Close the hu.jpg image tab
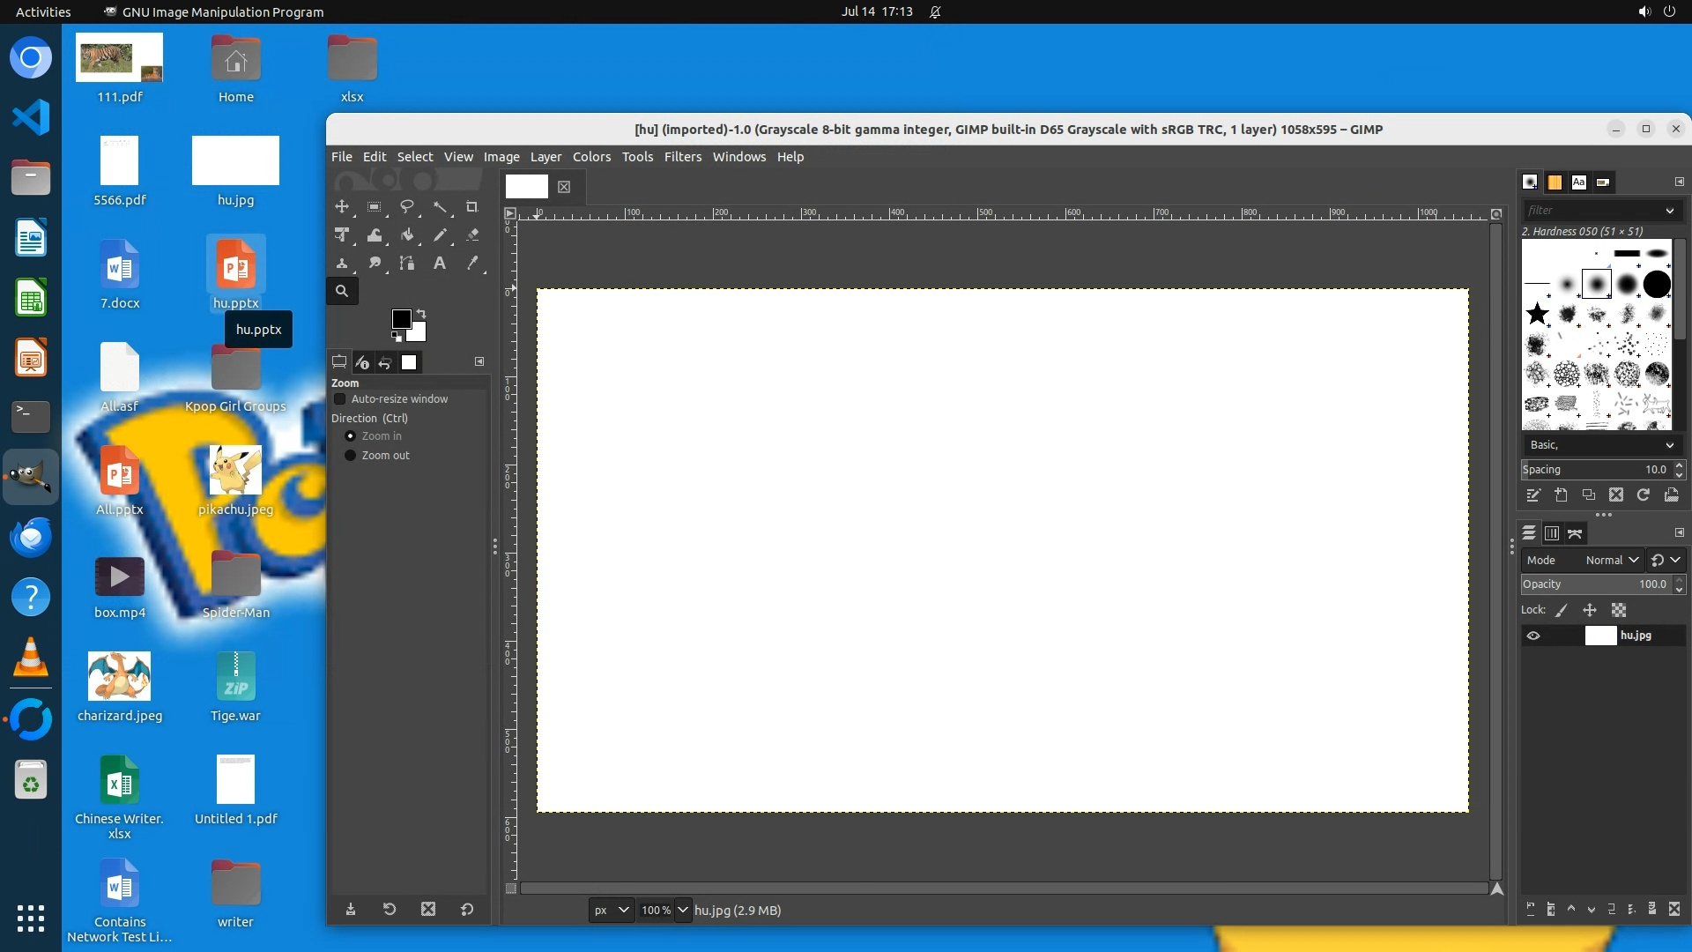 pyautogui.click(x=564, y=187)
